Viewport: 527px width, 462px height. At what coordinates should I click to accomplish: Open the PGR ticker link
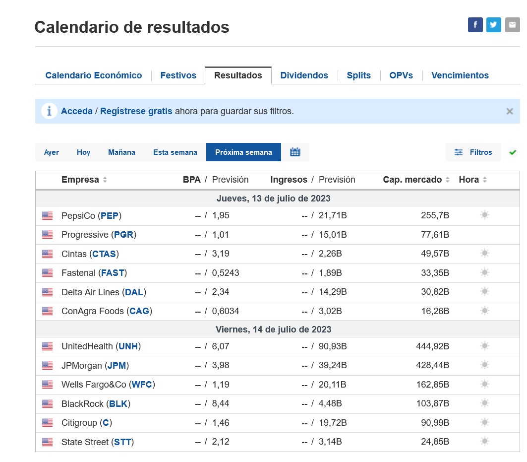tap(123, 235)
